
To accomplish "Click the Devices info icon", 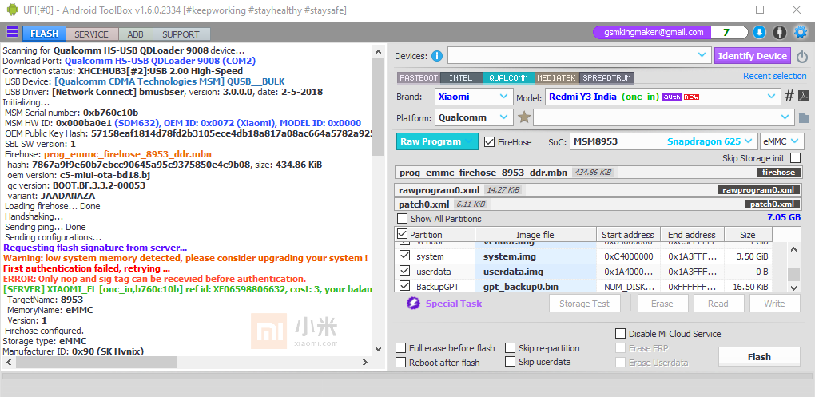I will (437, 56).
